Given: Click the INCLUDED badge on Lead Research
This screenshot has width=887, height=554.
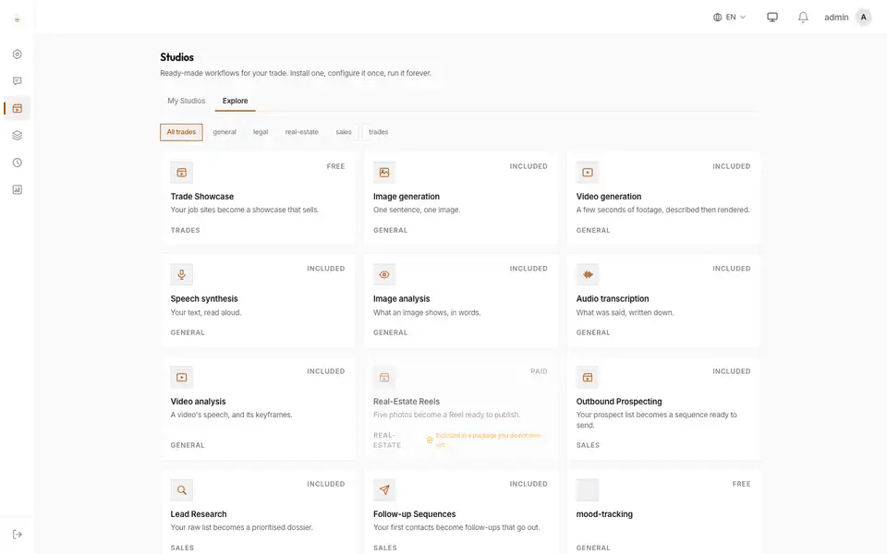Looking at the screenshot, I should [326, 484].
